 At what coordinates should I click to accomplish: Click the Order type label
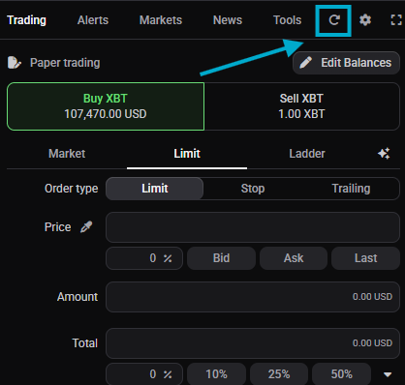point(72,189)
